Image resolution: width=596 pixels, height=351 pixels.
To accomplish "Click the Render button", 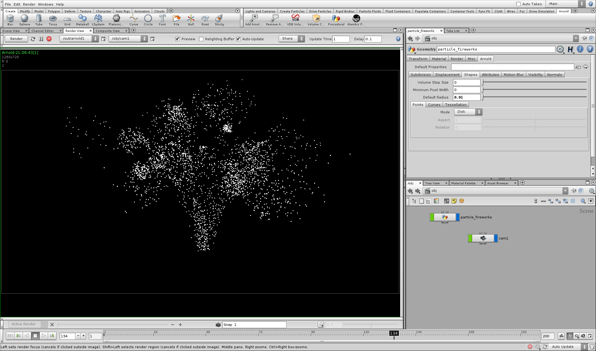I will tap(16, 39).
